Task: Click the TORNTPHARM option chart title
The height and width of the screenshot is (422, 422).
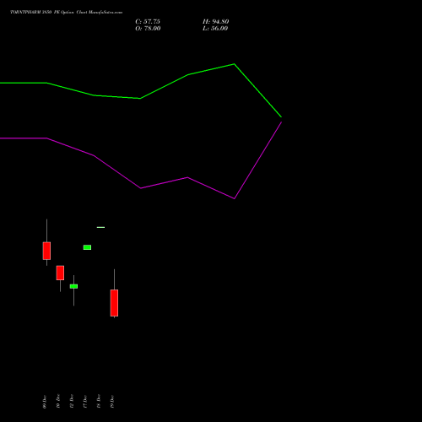Action: click(x=67, y=13)
